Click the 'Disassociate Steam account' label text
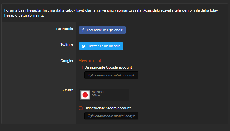Screen dimensions: 230x131 tap(108, 108)
